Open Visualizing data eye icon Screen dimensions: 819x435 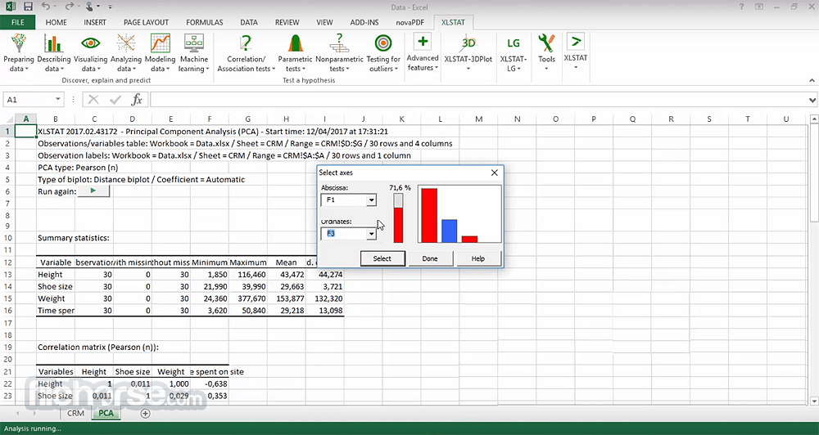[90, 52]
